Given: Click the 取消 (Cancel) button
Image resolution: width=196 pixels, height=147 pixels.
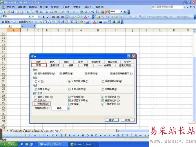Looking at the screenshot, I should tap(127, 120).
